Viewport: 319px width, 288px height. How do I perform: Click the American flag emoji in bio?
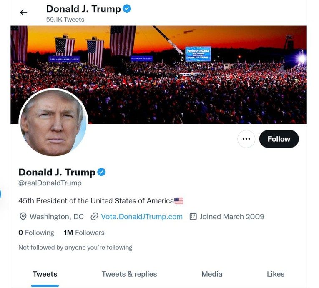tap(179, 201)
